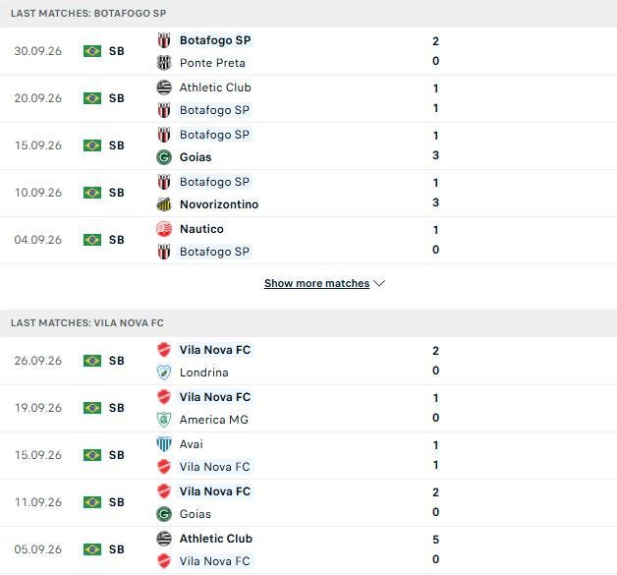Expand Show more matches for Botafogo SP
This screenshot has width=617, height=575.
[316, 283]
